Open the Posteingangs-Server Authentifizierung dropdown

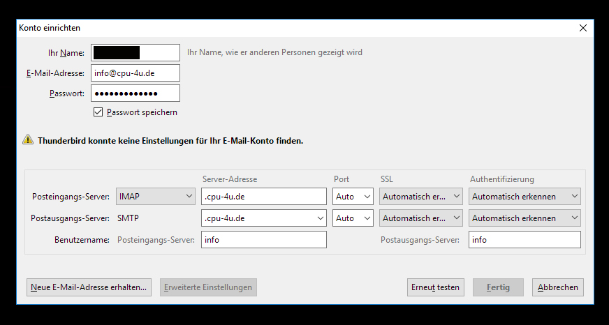[x=524, y=197]
